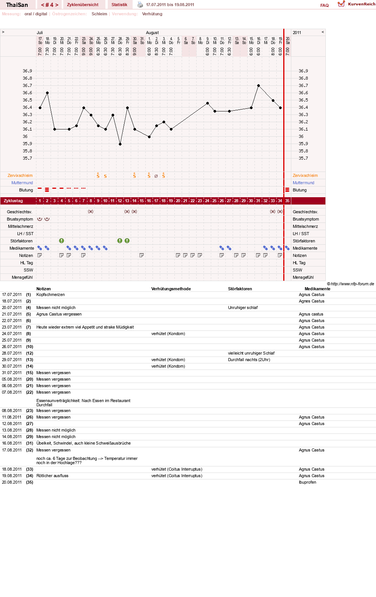Click the Geschlechtsv. marker on cycle day 8
The width and height of the screenshot is (376, 597).
point(91,212)
